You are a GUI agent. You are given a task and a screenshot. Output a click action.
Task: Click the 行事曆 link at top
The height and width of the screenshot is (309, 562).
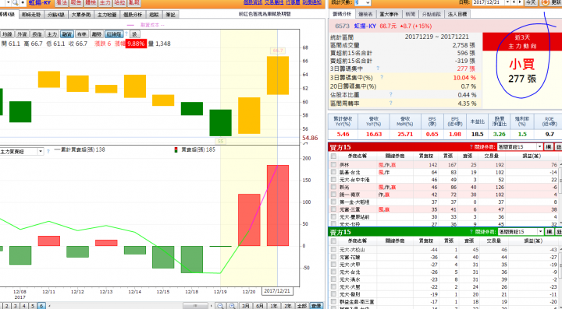(x=293, y=2)
